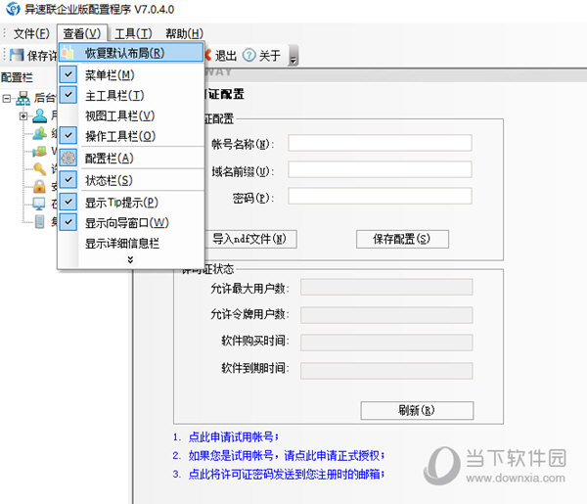The image size is (587, 504).
Task: Toggle off 显示Tip提示(P)
Action: [68, 202]
